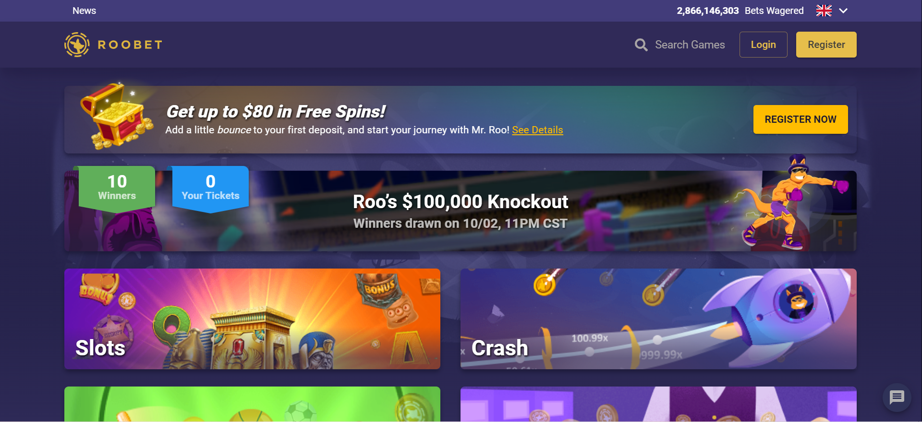Screen dimensions: 922x422
Task: Open the Slots game category
Action: 252,319
